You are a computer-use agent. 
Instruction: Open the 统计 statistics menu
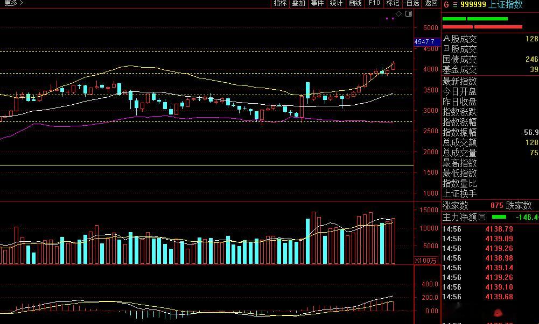point(336,3)
